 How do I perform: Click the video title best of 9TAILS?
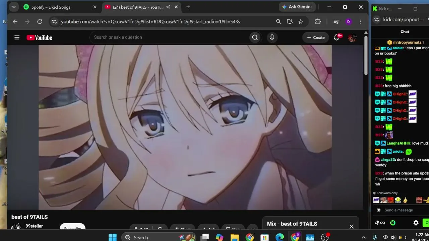pos(29,217)
